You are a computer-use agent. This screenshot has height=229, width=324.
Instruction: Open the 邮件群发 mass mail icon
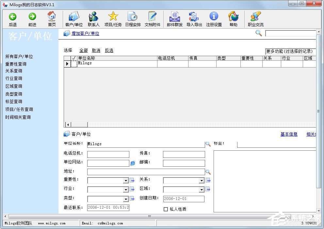pyautogui.click(x=175, y=19)
